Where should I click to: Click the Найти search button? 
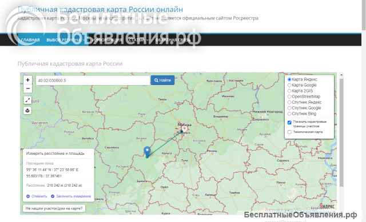(162, 80)
